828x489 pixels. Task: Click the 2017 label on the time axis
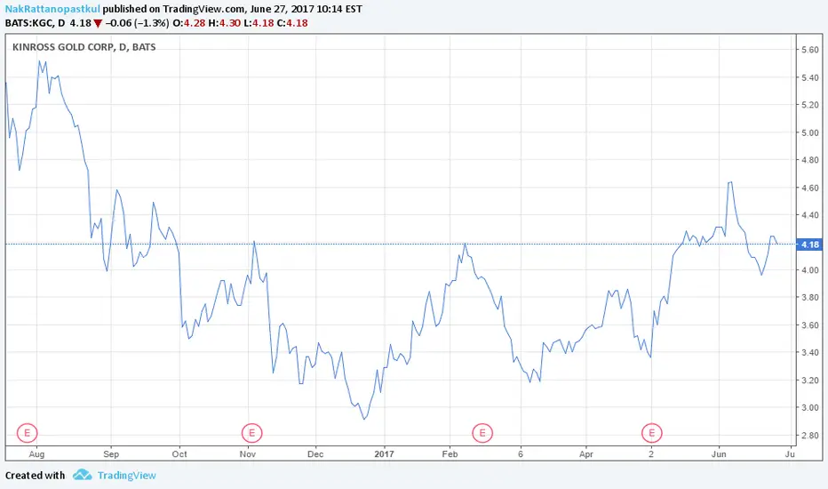(x=385, y=453)
